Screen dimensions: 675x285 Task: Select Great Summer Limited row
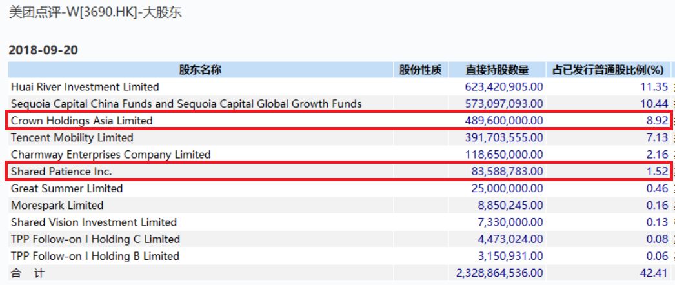(x=66, y=189)
